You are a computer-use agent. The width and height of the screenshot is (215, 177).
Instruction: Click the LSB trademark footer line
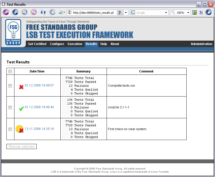(110, 172)
